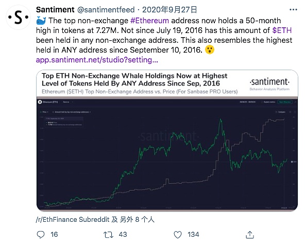The width and height of the screenshot is (305, 244).
Task: Like the tweet with the heart icon
Action: click(178, 235)
